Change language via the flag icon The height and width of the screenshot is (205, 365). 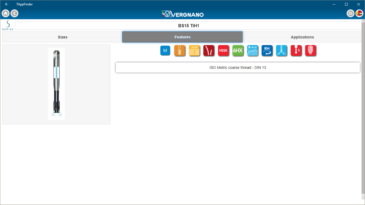[x=359, y=13]
